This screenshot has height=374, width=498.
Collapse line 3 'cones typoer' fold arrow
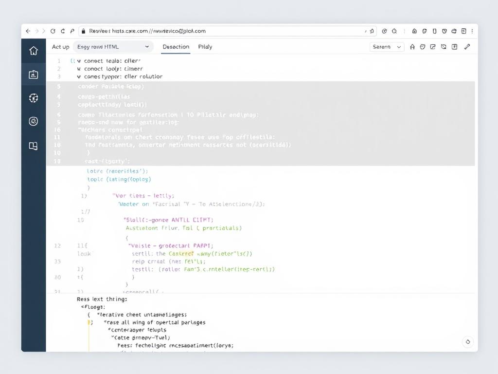[79, 76]
